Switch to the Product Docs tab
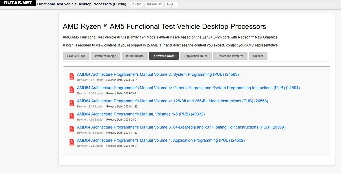 coord(76,56)
